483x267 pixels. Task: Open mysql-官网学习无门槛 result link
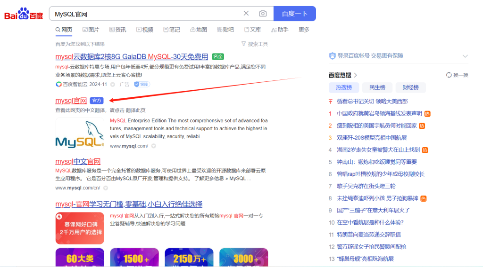[129, 204]
